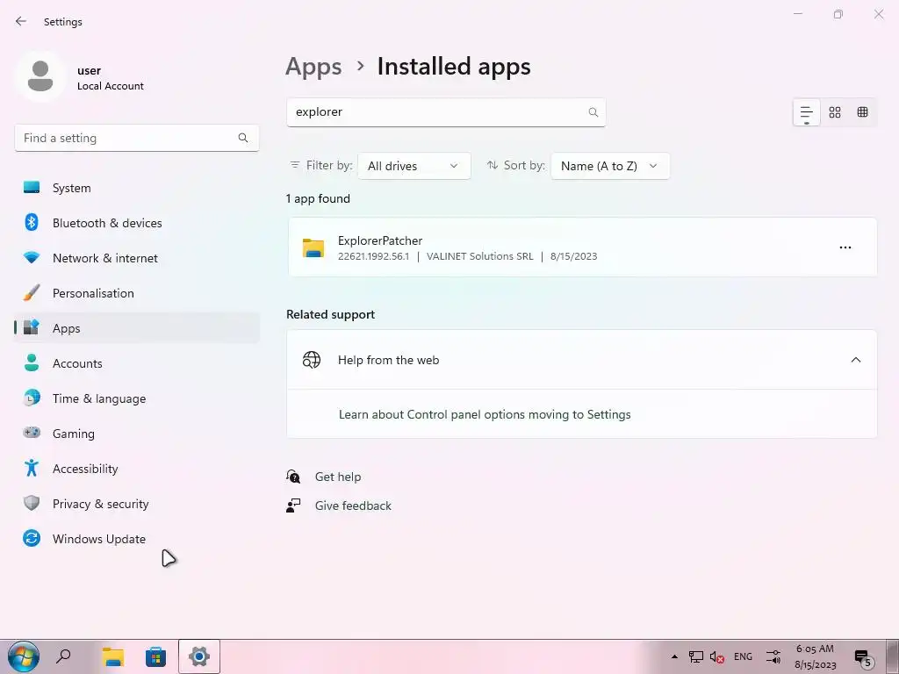The image size is (899, 674).
Task: Go back using the Settings back arrow
Action: pyautogui.click(x=21, y=21)
